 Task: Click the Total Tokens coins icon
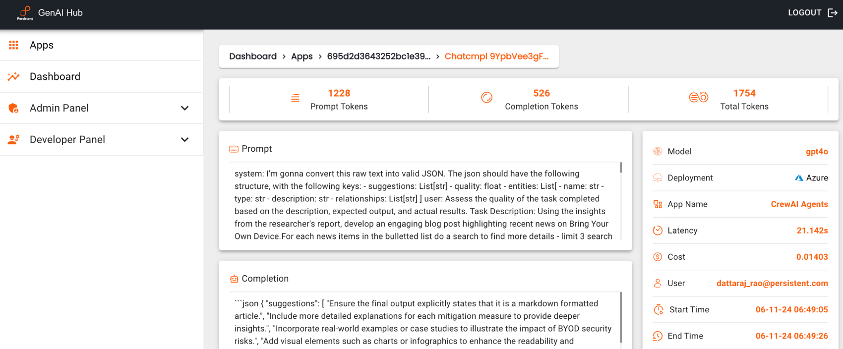point(699,98)
